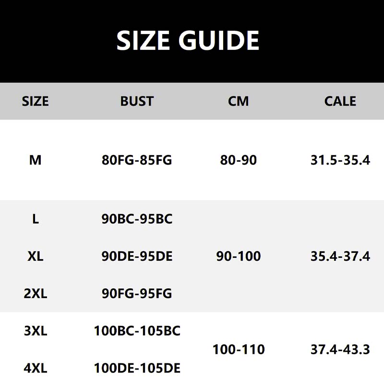Select the L size label
The height and width of the screenshot is (384, 384).
click(36, 219)
